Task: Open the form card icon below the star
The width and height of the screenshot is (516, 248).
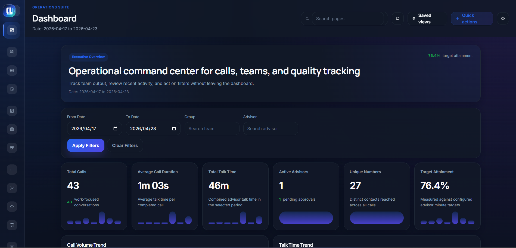Action: pyautogui.click(x=12, y=225)
